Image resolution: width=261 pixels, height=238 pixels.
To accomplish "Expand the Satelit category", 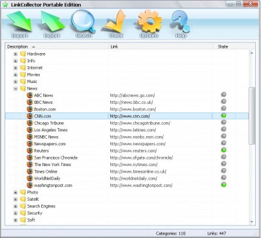I will click(16, 199).
